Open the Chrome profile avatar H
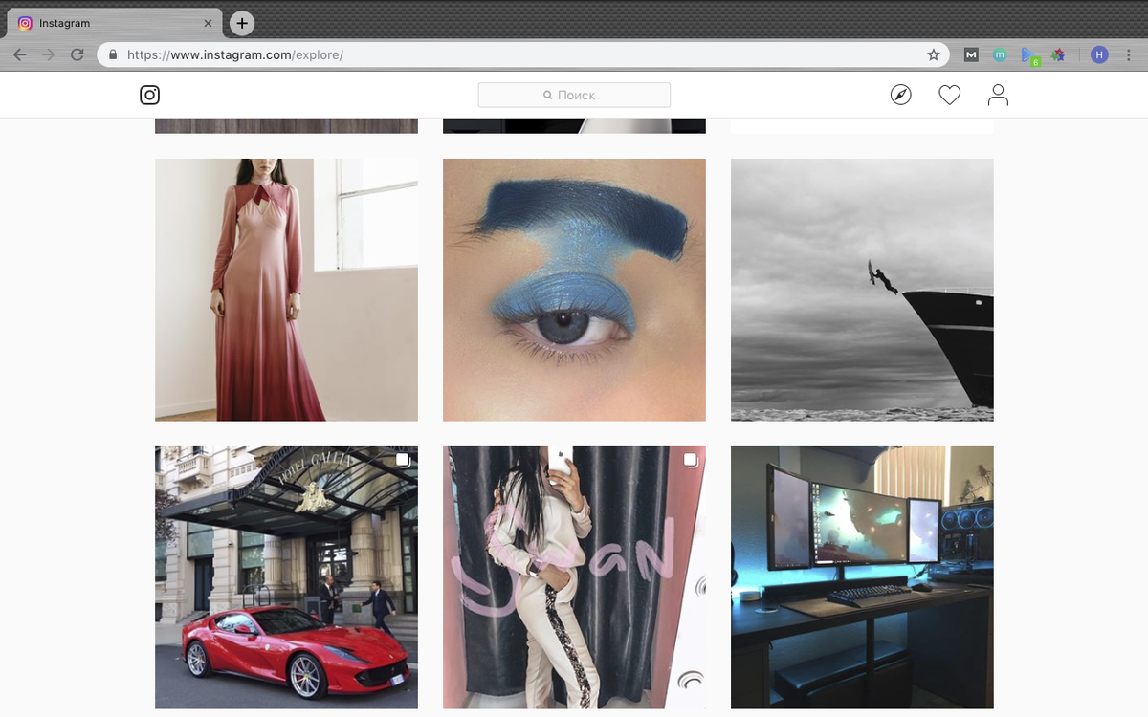 coord(1099,54)
